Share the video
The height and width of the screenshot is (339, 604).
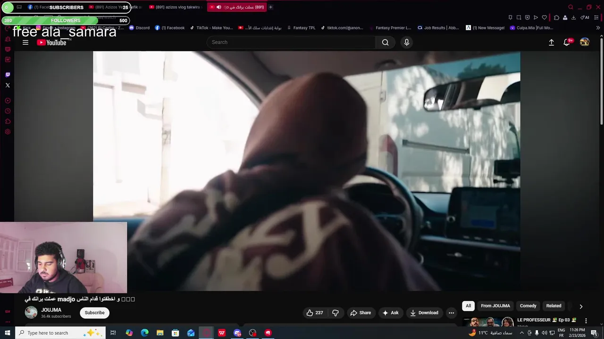(361, 313)
